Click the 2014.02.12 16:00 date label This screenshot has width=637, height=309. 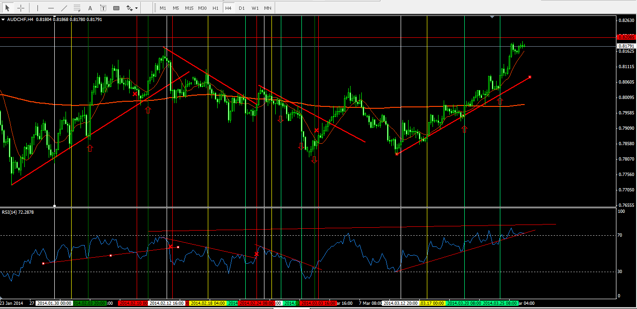[x=167, y=303]
